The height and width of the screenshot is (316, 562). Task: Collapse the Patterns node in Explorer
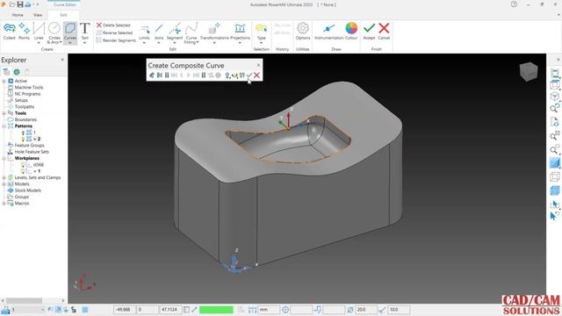point(4,126)
